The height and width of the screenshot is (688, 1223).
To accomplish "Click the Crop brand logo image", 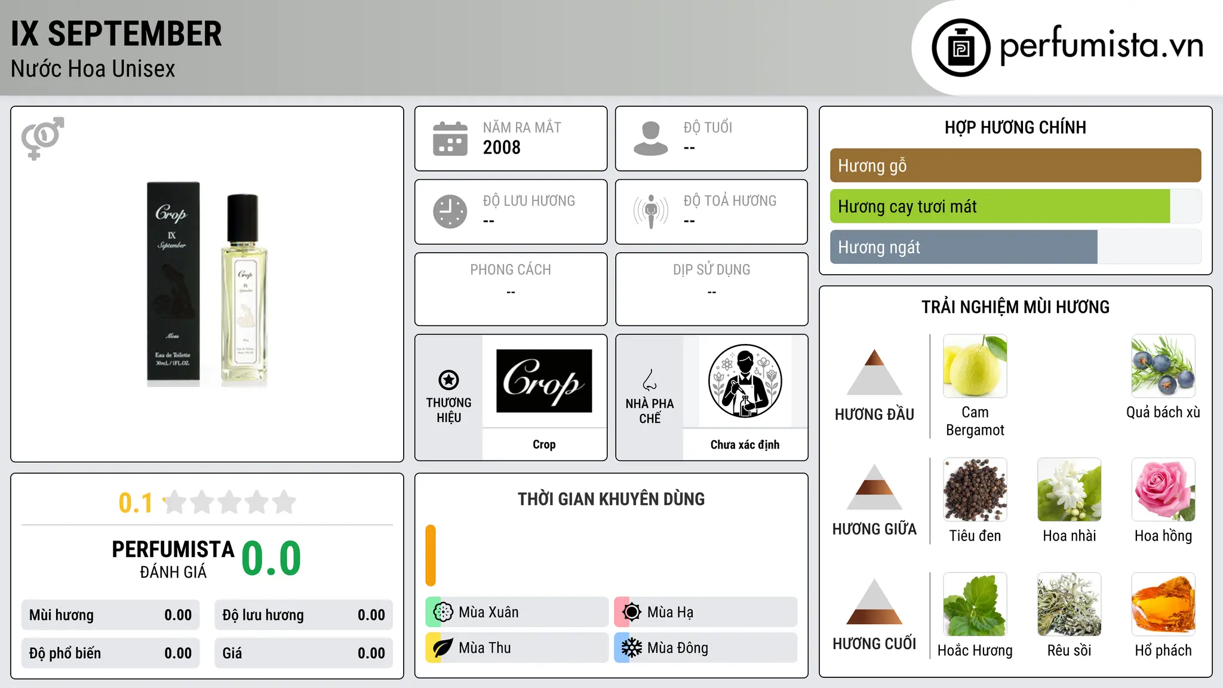I will click(544, 381).
